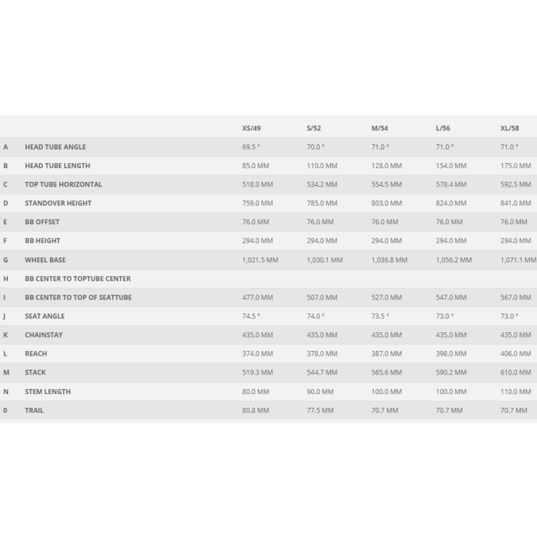Click the STEM LENGTH value 90.0 MM
Viewport: 537px width, 537px height.
coord(320,391)
